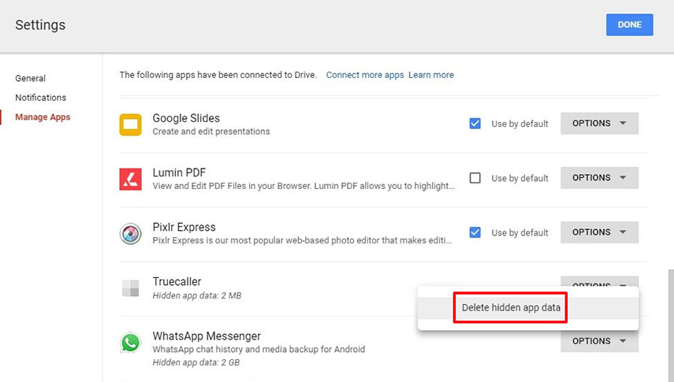Open Options dropdown for Lumin PDF
Image resolution: width=674 pixels, height=382 pixels.
599,178
